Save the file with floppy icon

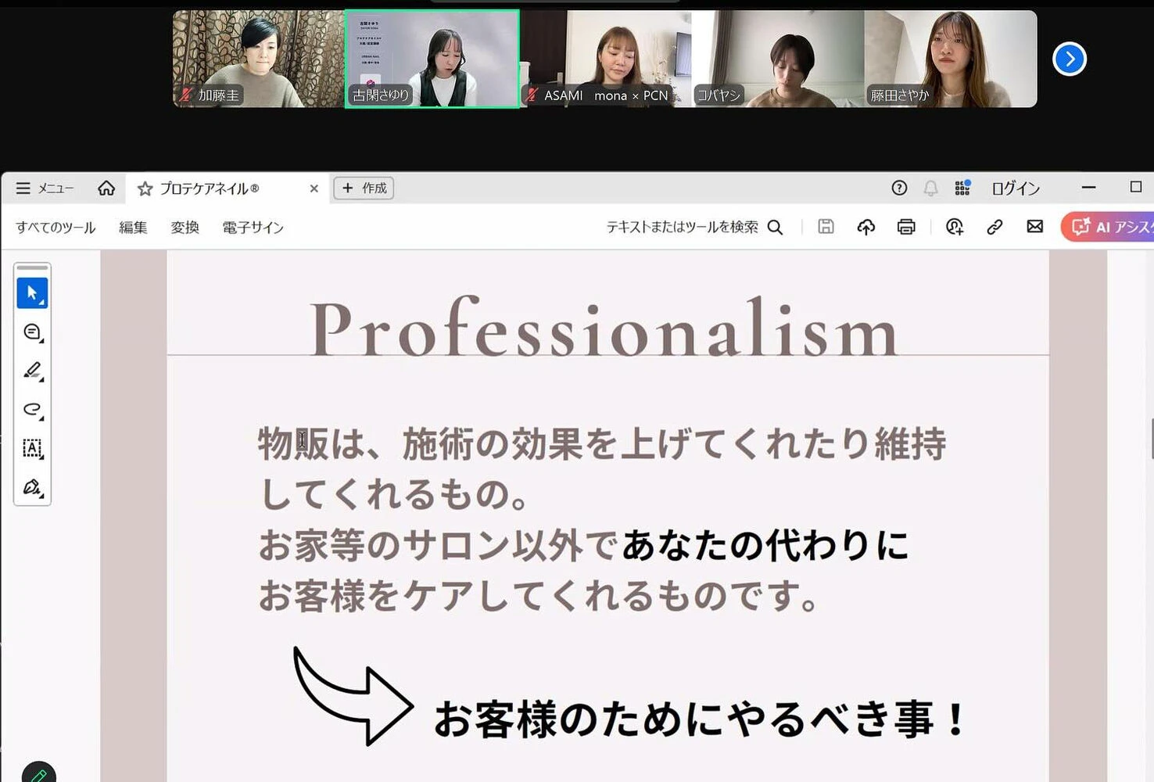click(x=826, y=227)
